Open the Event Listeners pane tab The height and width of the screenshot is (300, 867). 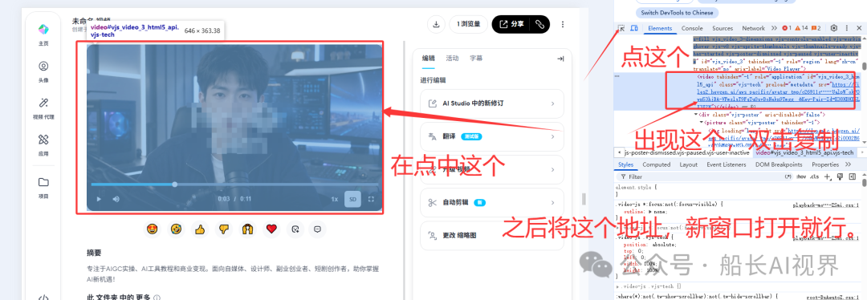pos(726,164)
